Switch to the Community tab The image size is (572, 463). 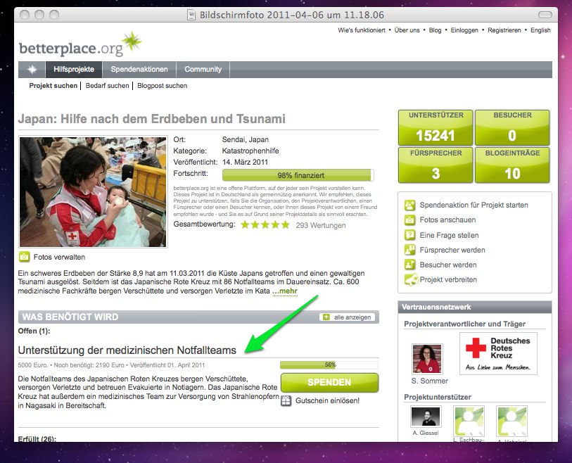coord(203,69)
